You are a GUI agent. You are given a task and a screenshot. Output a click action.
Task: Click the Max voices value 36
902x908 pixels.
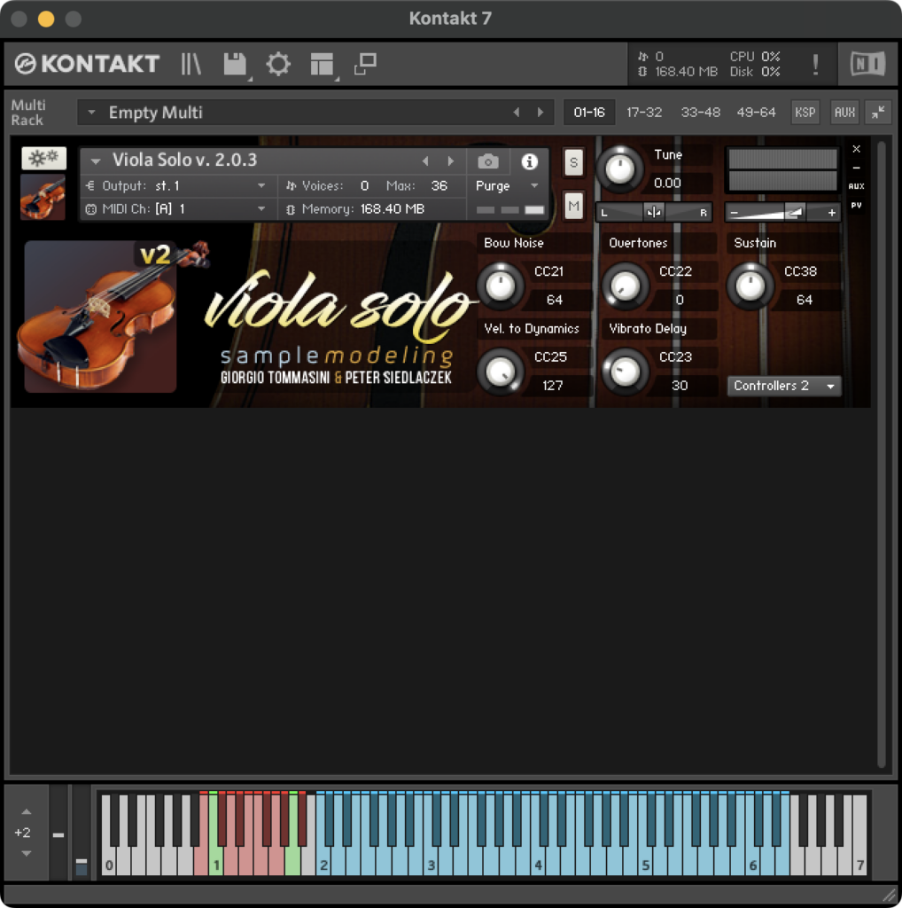[x=439, y=186]
